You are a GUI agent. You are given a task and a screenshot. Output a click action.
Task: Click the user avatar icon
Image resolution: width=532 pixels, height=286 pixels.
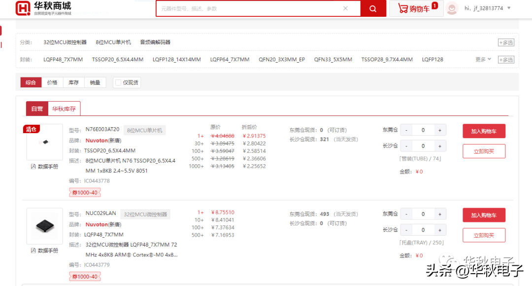[452, 8]
